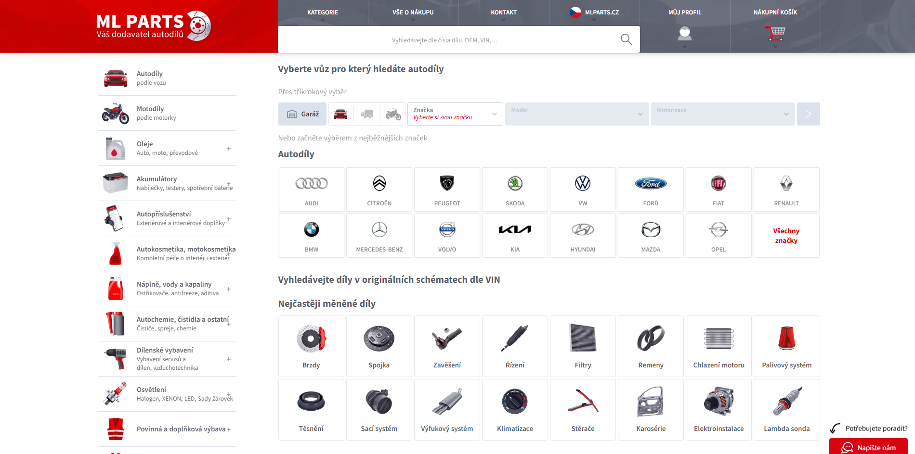Select the truck vehicle type icon

[x=367, y=114]
